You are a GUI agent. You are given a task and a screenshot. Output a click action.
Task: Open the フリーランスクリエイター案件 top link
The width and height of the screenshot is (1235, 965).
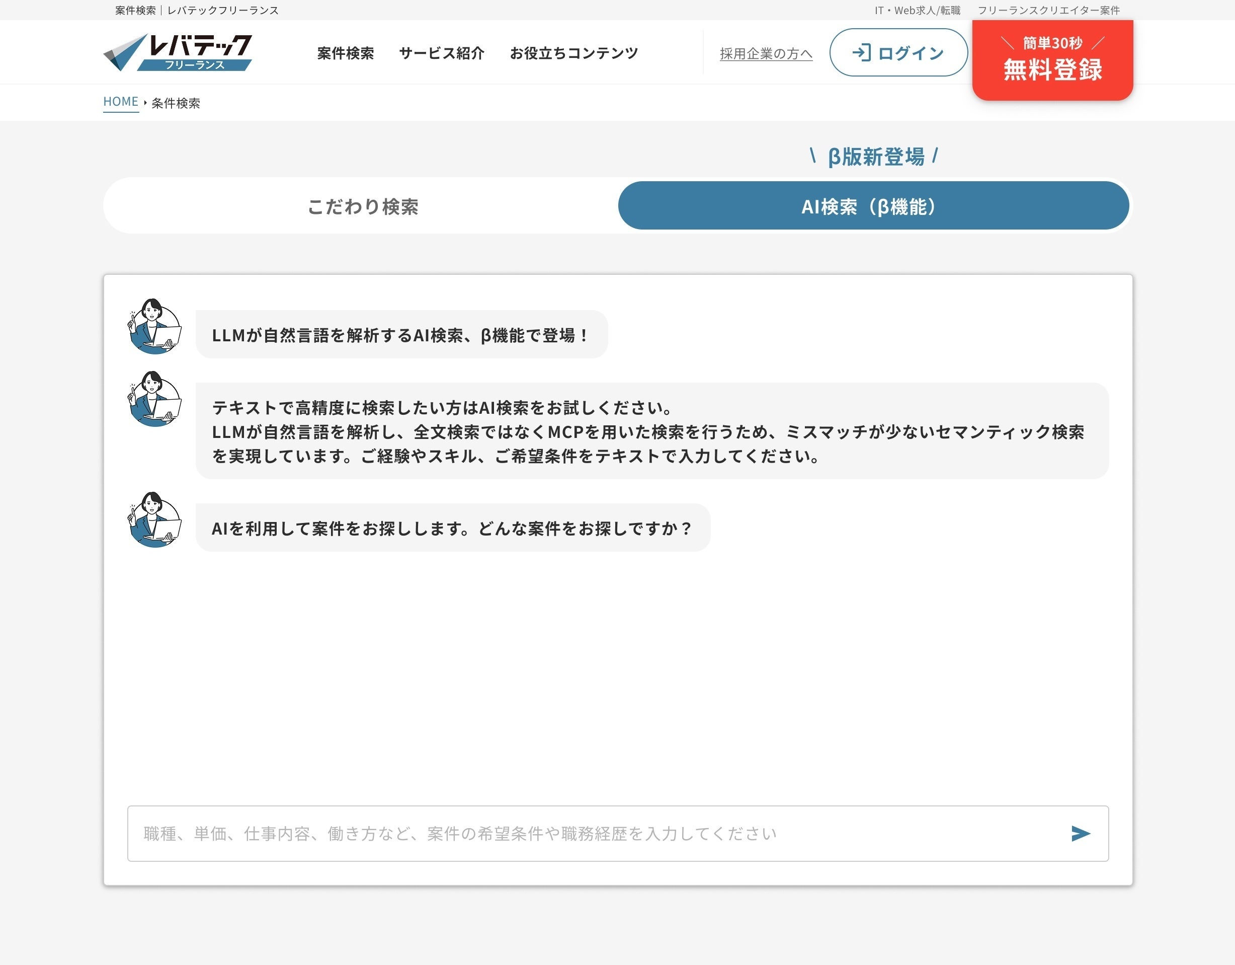pos(1048,10)
